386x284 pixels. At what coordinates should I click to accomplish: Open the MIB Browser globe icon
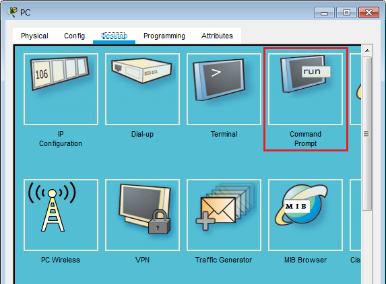305,215
